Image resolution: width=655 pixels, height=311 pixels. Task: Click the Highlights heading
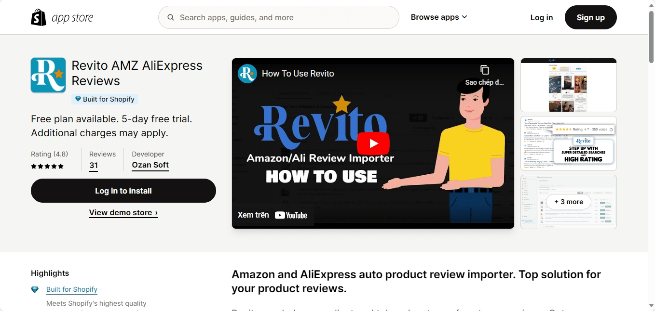pos(50,273)
